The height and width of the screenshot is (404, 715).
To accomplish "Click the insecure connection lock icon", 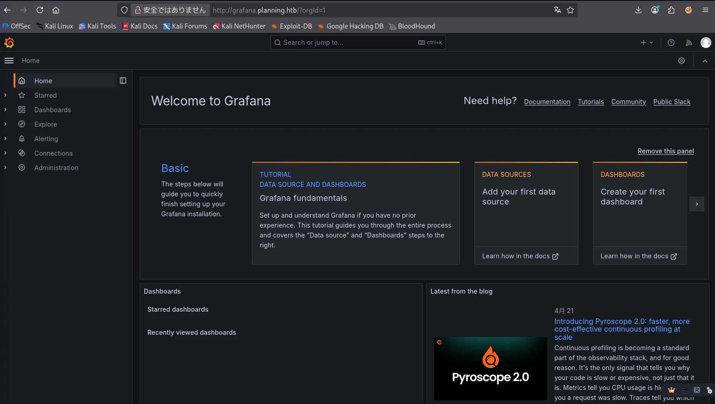I will click(138, 10).
